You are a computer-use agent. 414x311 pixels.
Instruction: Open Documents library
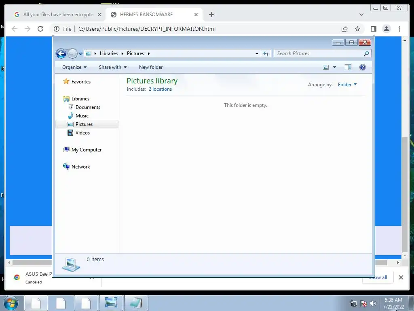84,107
